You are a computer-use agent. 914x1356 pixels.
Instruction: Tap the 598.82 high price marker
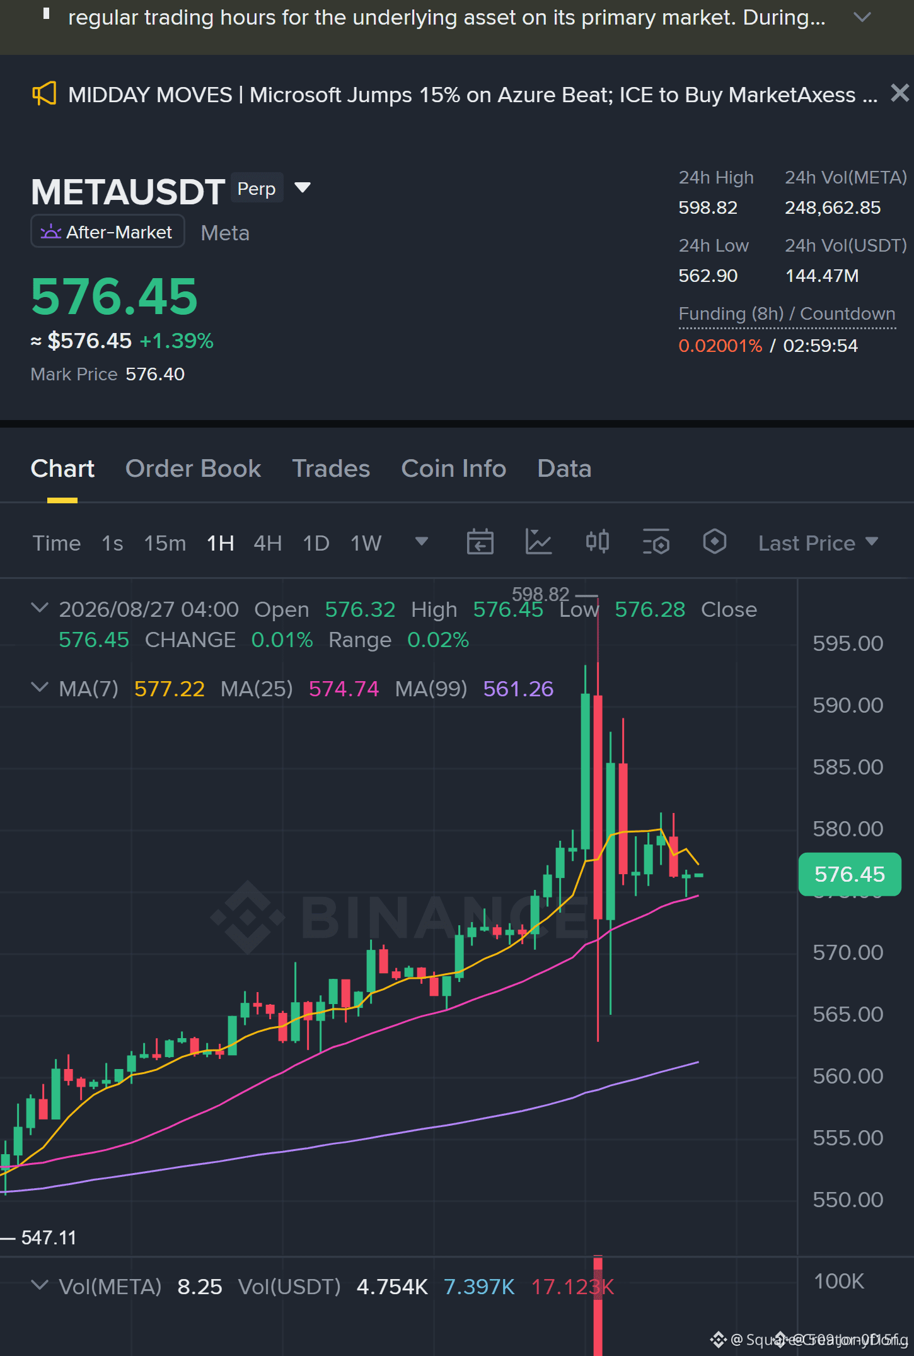[540, 594]
